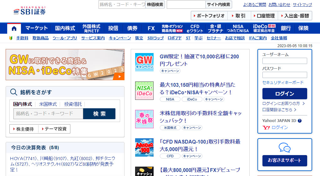
Task: Select the 保険 menu item
Action: click(x=303, y=28)
